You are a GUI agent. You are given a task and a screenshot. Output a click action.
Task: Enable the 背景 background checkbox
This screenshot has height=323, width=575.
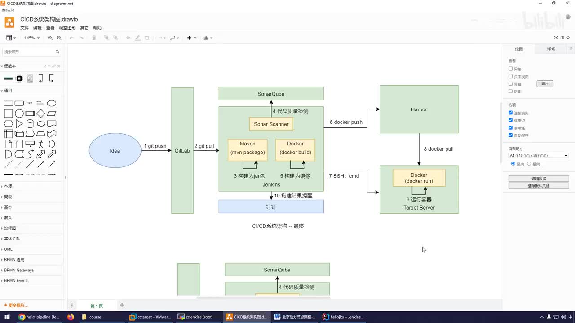point(510,84)
